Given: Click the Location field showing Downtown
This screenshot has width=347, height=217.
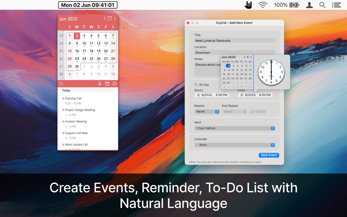Looking at the screenshot, I should (x=235, y=53).
